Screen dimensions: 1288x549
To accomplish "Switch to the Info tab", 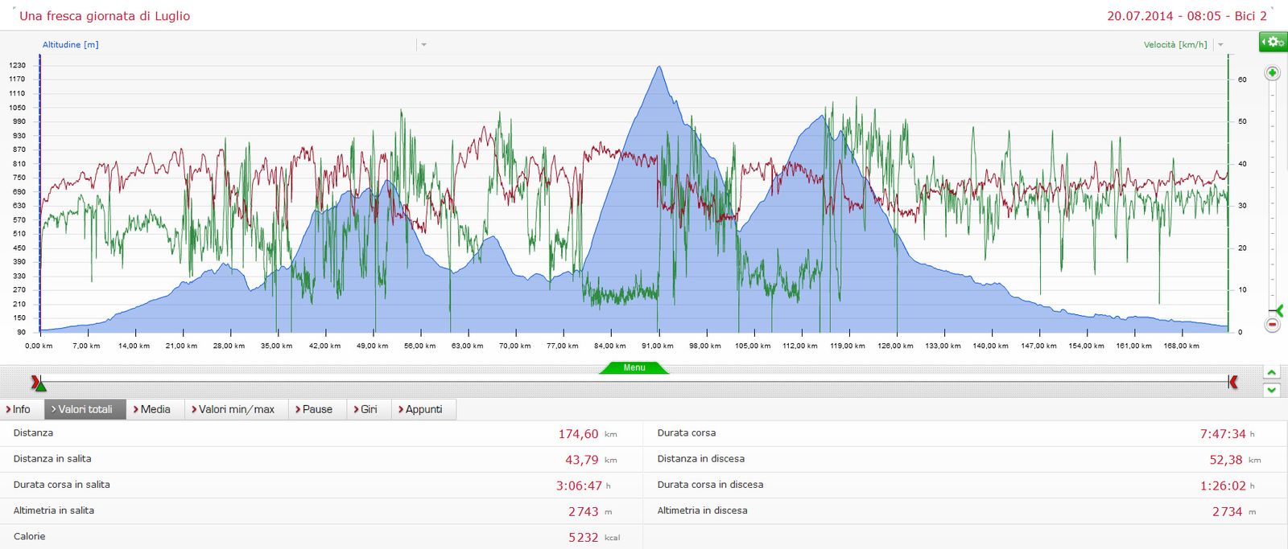I will point(19,409).
